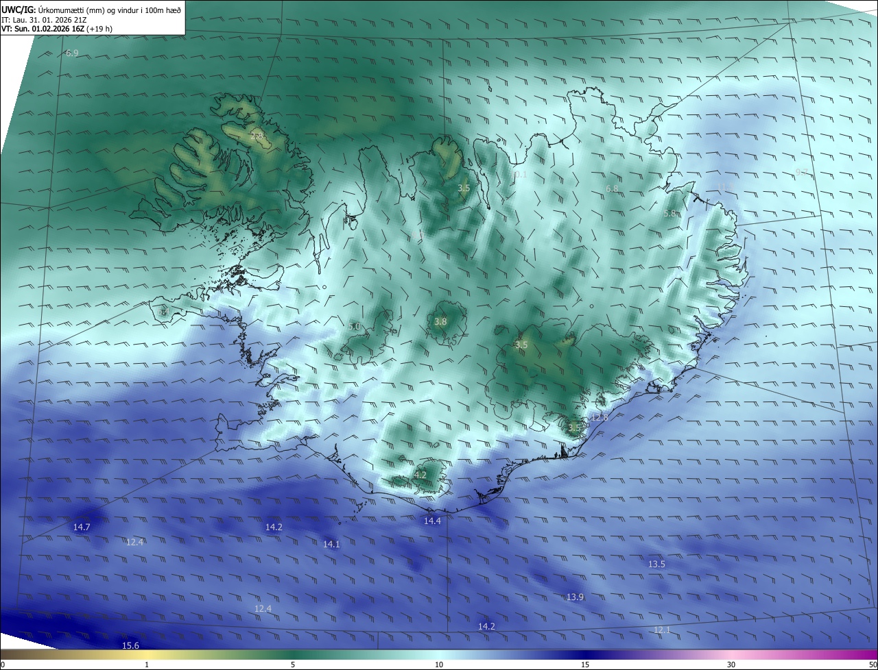878x670 pixels.
Task: Click the '14.7' value over the southwest ocean
Action: click(81, 527)
